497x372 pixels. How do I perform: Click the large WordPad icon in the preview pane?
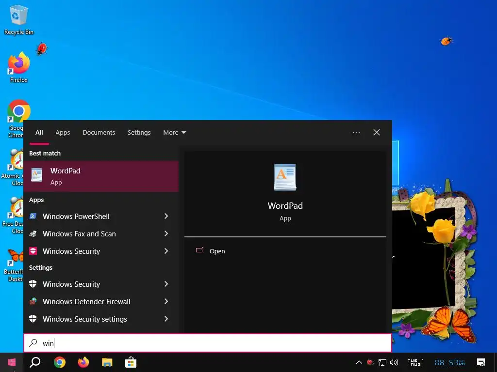(x=285, y=177)
